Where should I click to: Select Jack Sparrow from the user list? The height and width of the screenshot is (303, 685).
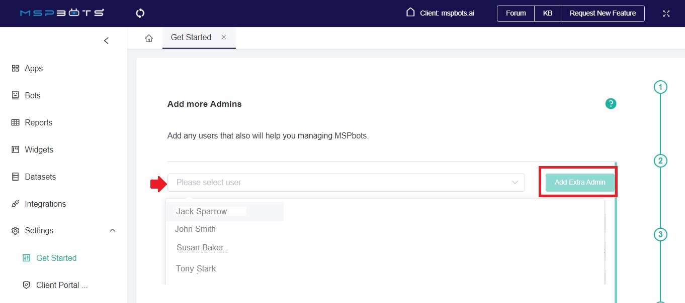202,211
